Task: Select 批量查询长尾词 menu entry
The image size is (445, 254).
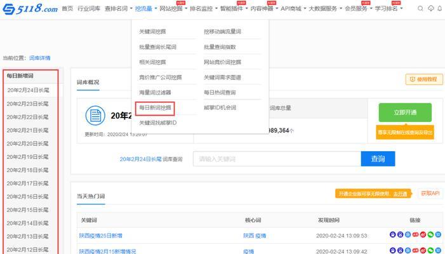Action: click(158, 47)
